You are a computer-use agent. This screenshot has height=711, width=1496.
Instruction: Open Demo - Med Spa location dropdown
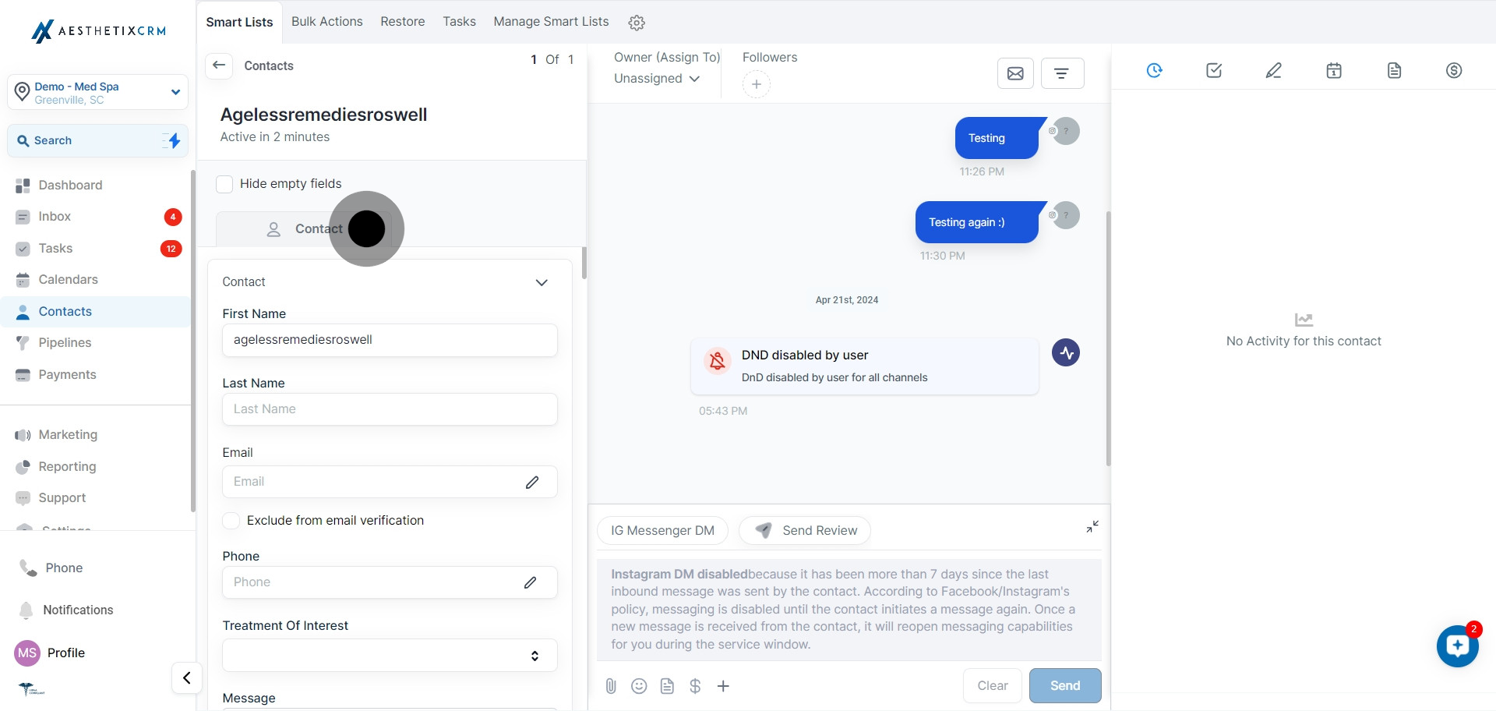97,93
